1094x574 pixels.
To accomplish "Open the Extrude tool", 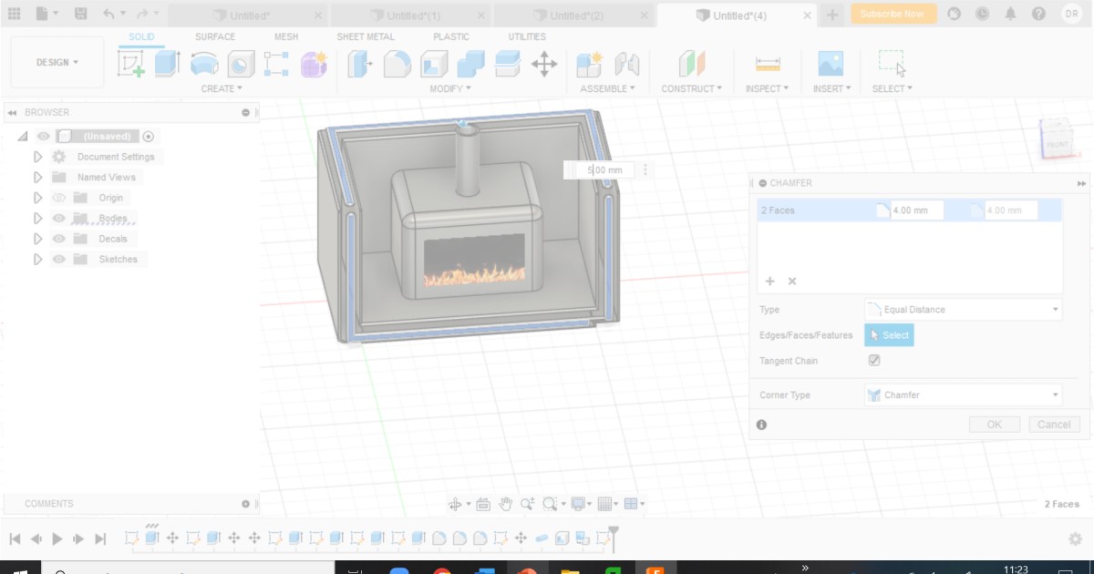I will point(165,64).
